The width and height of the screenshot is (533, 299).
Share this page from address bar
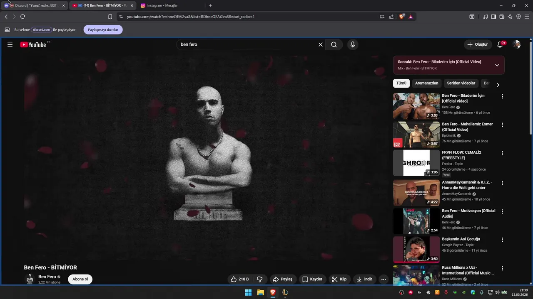[391, 17]
